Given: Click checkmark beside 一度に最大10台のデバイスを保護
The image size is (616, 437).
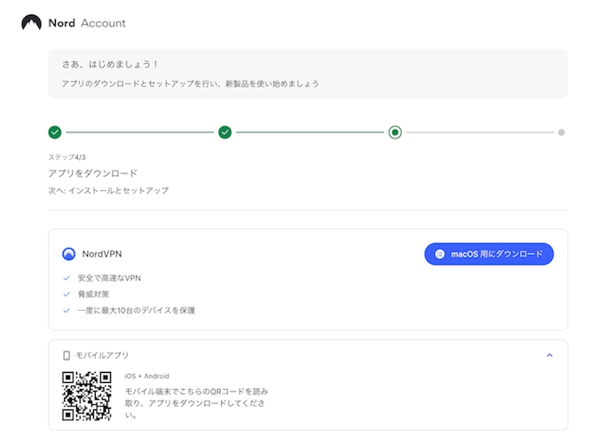Looking at the screenshot, I should (x=67, y=311).
